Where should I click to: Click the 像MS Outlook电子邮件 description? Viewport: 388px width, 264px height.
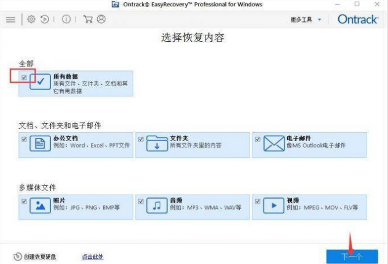316,146
